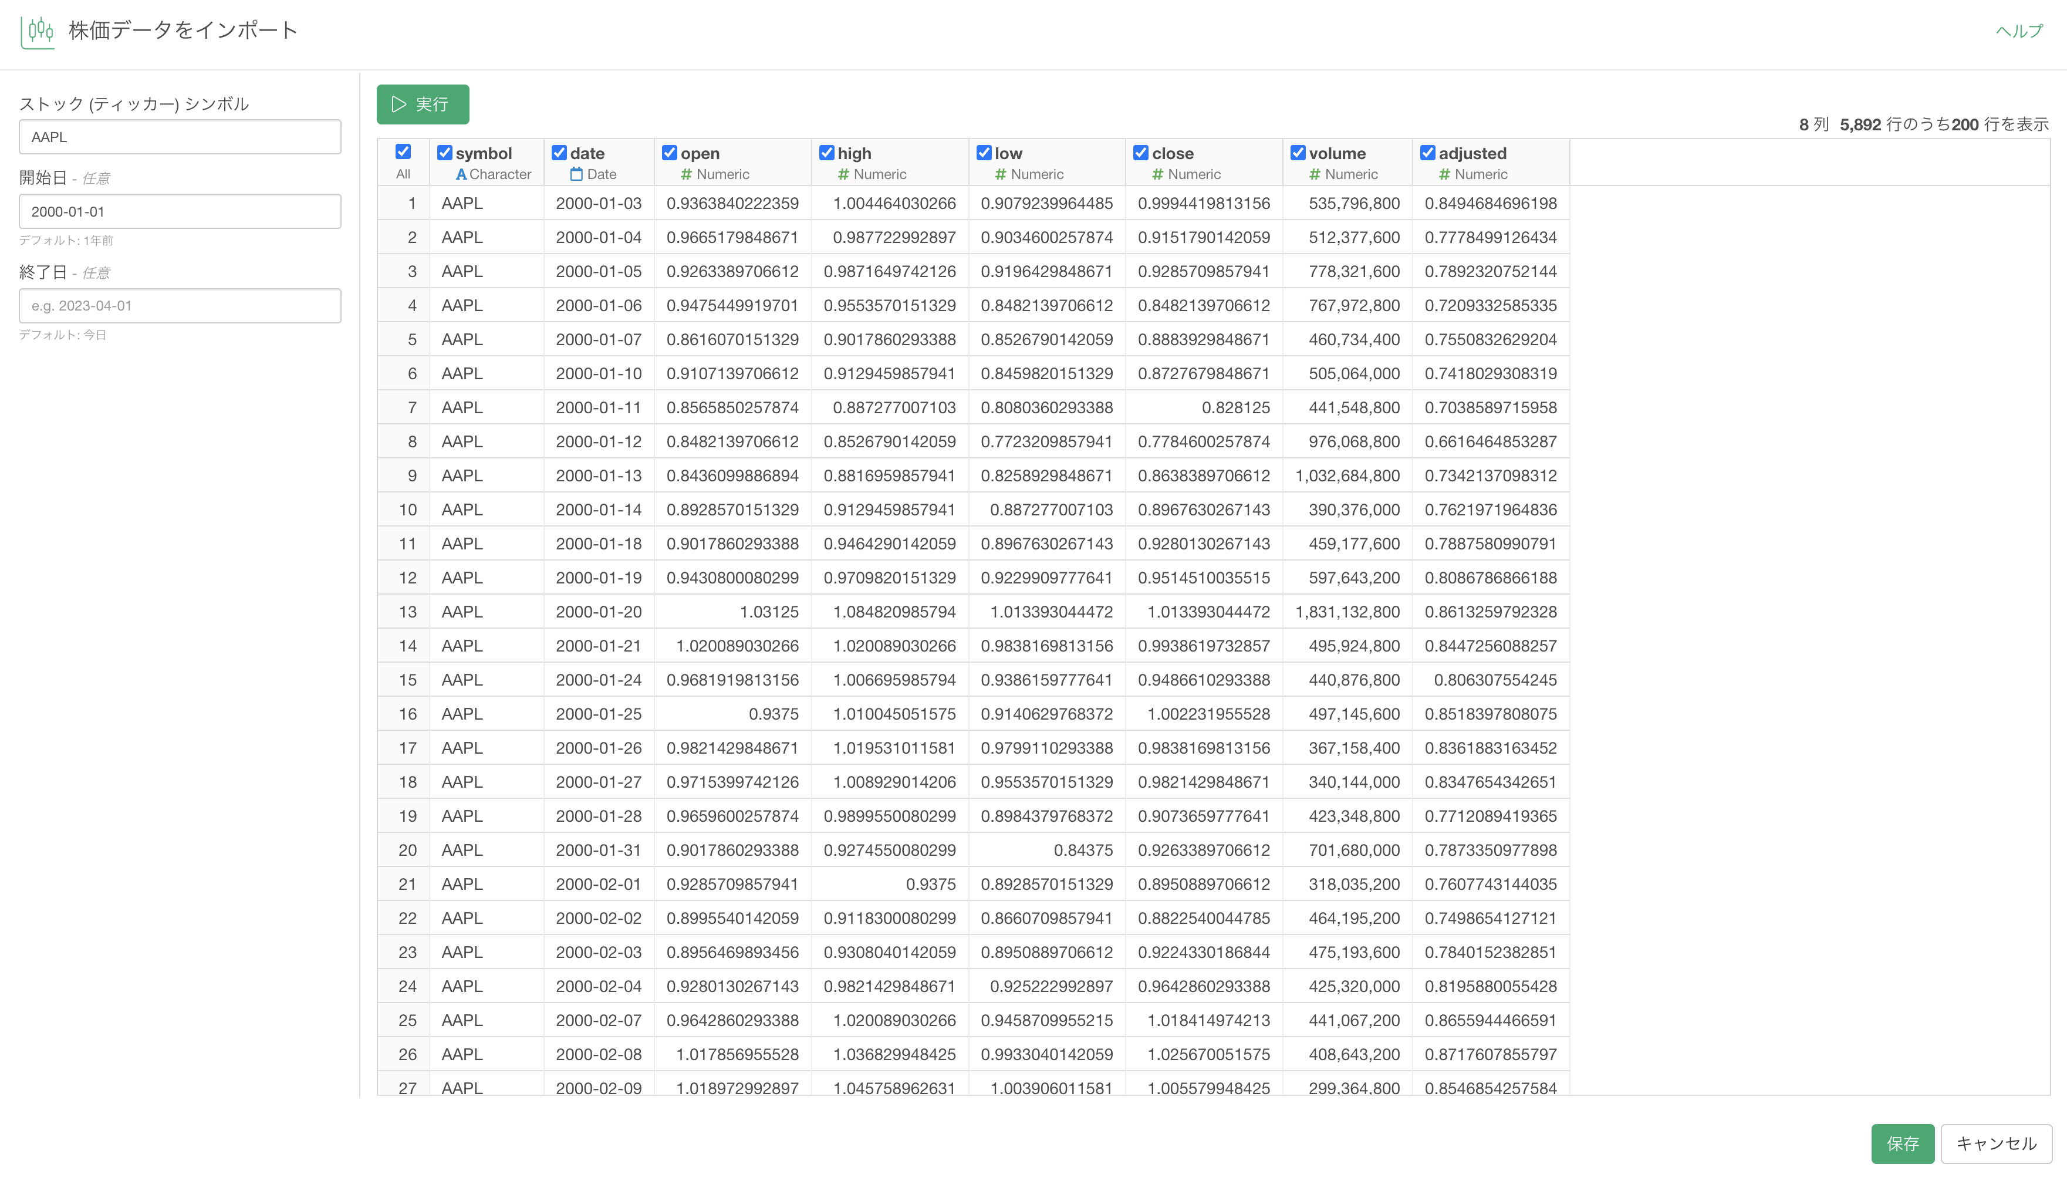2067x1181 pixels.
Task: Click the numeric hash icon under open
Action: click(x=687, y=174)
